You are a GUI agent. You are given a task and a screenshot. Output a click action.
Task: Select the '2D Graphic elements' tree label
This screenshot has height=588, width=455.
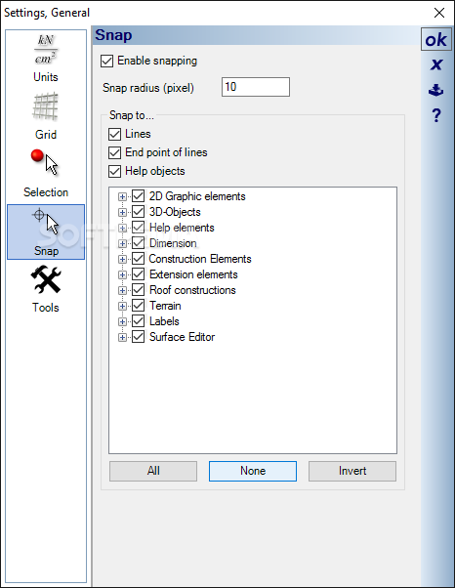(x=197, y=196)
